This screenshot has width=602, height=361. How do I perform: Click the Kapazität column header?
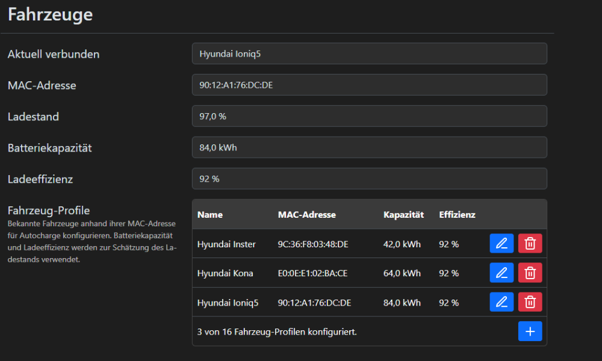pyautogui.click(x=403, y=215)
